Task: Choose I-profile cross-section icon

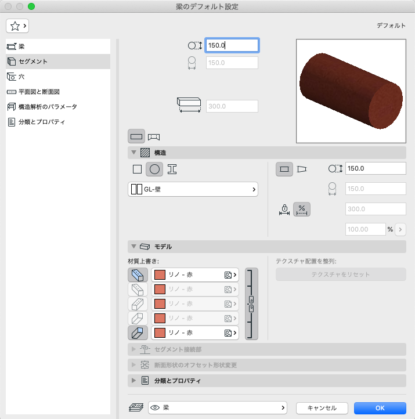Action: (172, 169)
